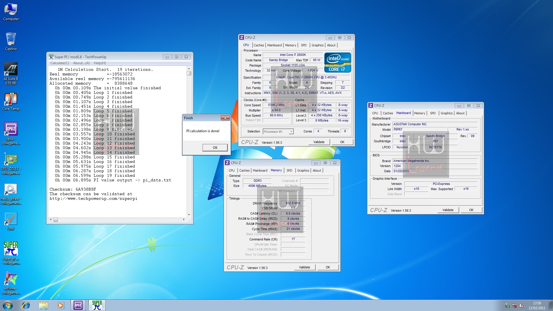Click the CPU-Z icon in Memory window title

(228, 163)
